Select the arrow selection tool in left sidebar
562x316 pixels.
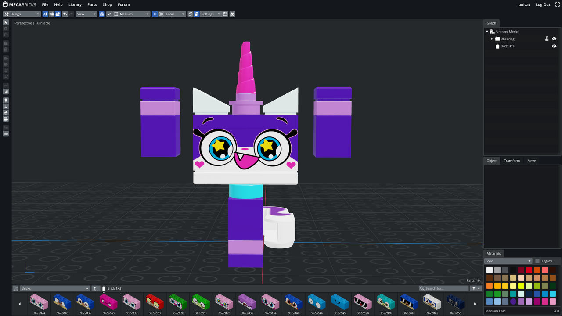6,22
